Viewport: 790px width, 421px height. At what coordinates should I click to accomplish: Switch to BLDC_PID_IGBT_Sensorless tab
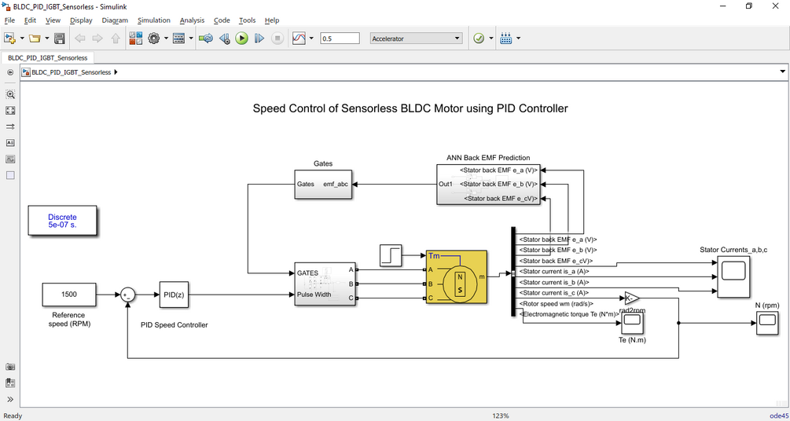pyautogui.click(x=48, y=58)
